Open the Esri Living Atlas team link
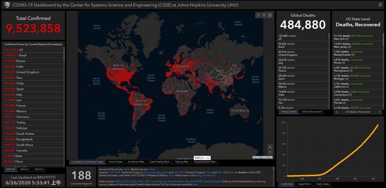The width and height of the screenshot is (386, 188). pos(156,172)
